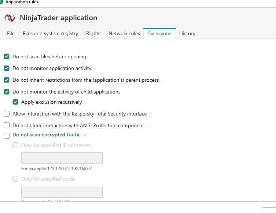Open the File tab
The width and height of the screenshot is (276, 213).
[x=11, y=33]
